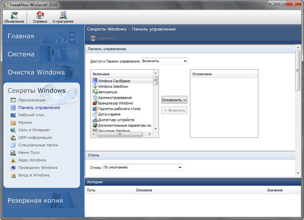Click the Специальные папки icon

coord(13,145)
